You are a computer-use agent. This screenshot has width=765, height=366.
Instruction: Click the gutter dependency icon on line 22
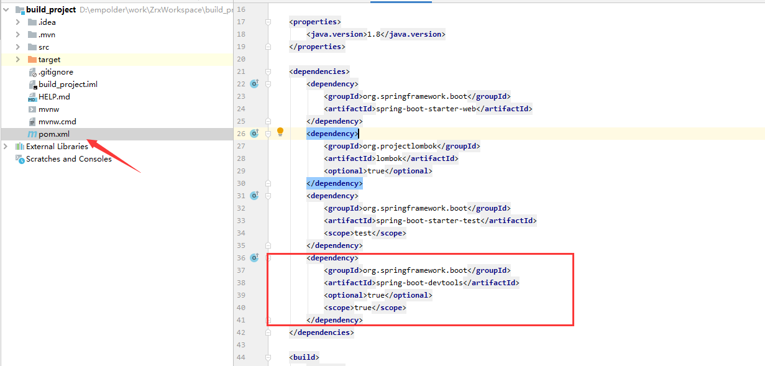tap(254, 84)
